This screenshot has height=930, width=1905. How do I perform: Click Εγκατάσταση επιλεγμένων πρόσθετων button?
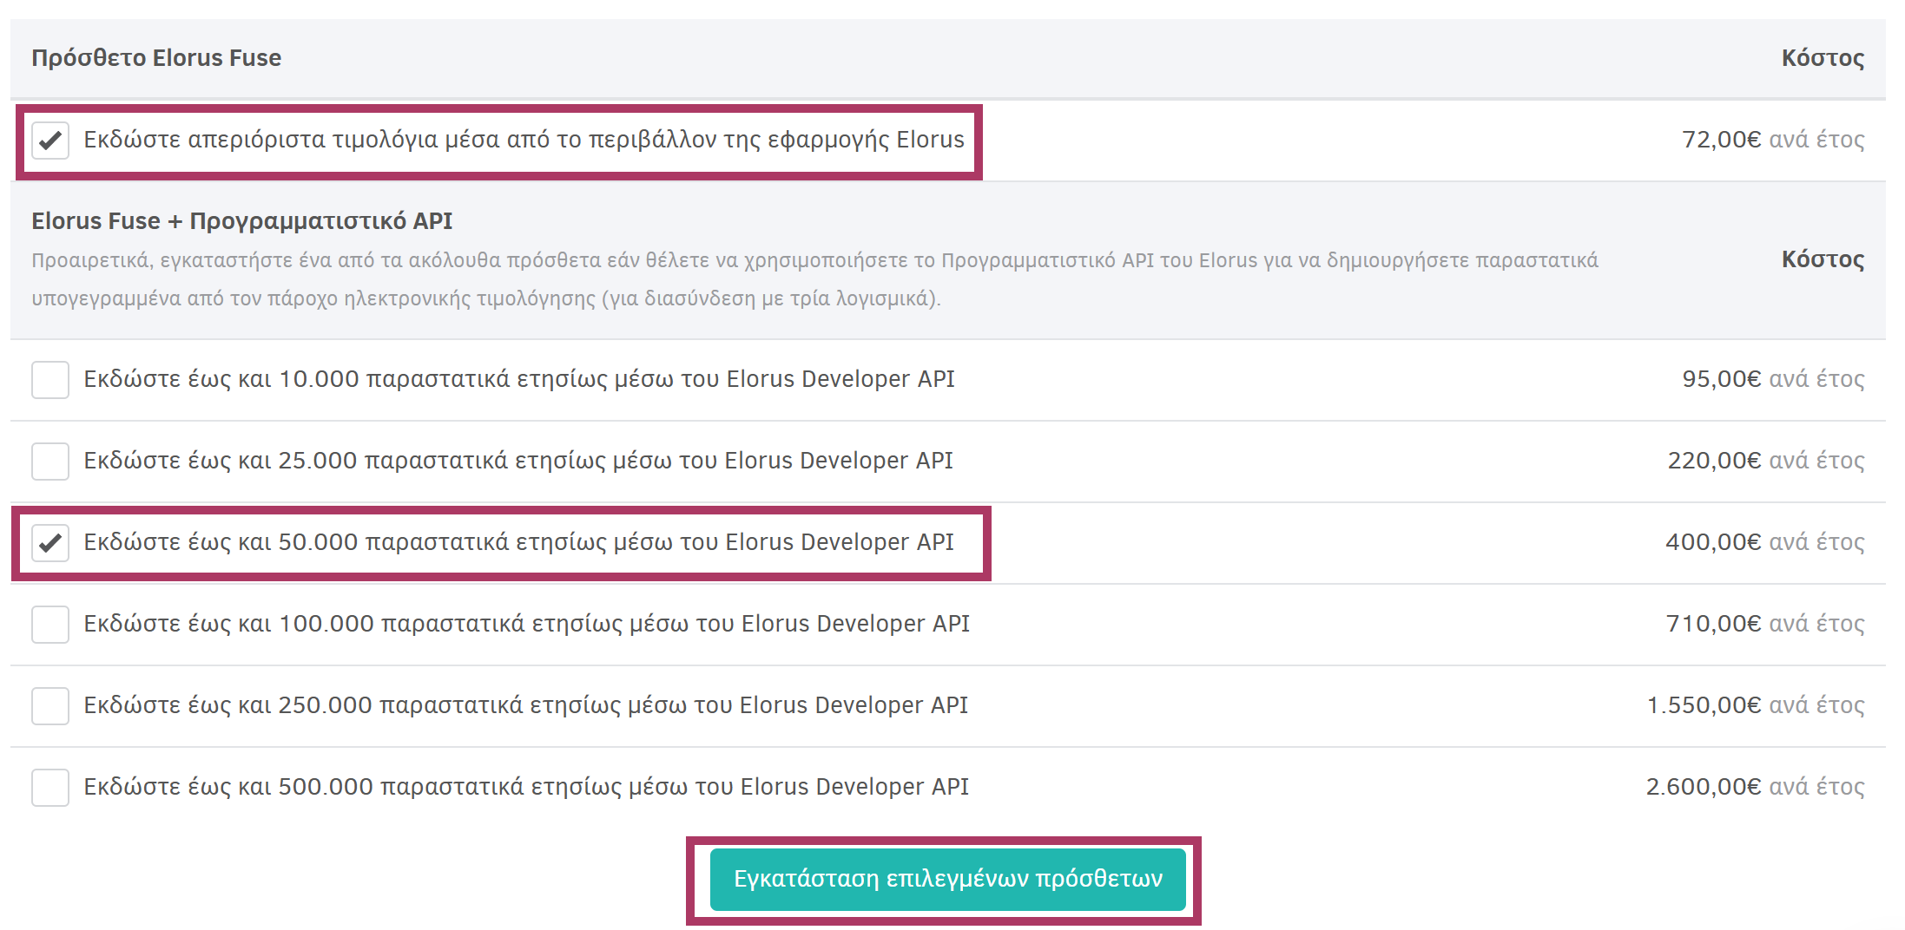pyautogui.click(x=948, y=880)
